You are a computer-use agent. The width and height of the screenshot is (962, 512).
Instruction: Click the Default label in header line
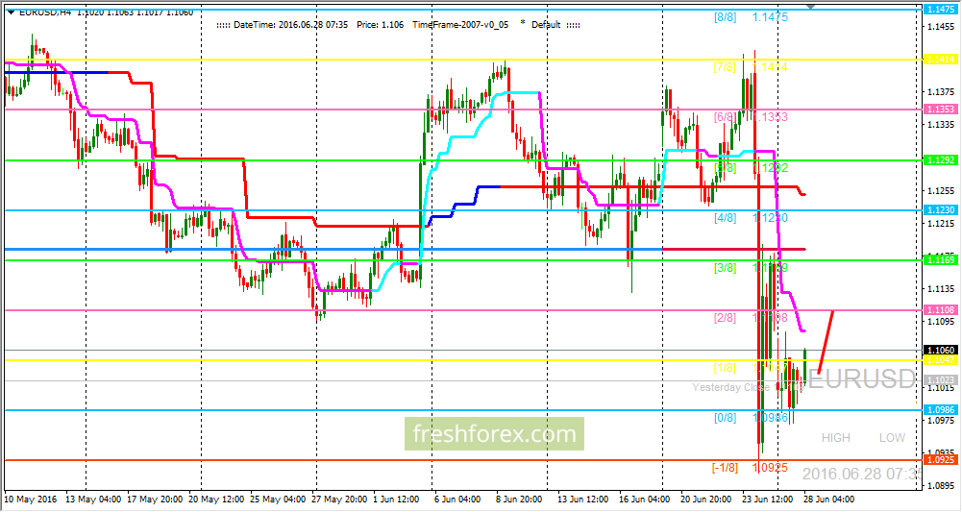point(546,25)
